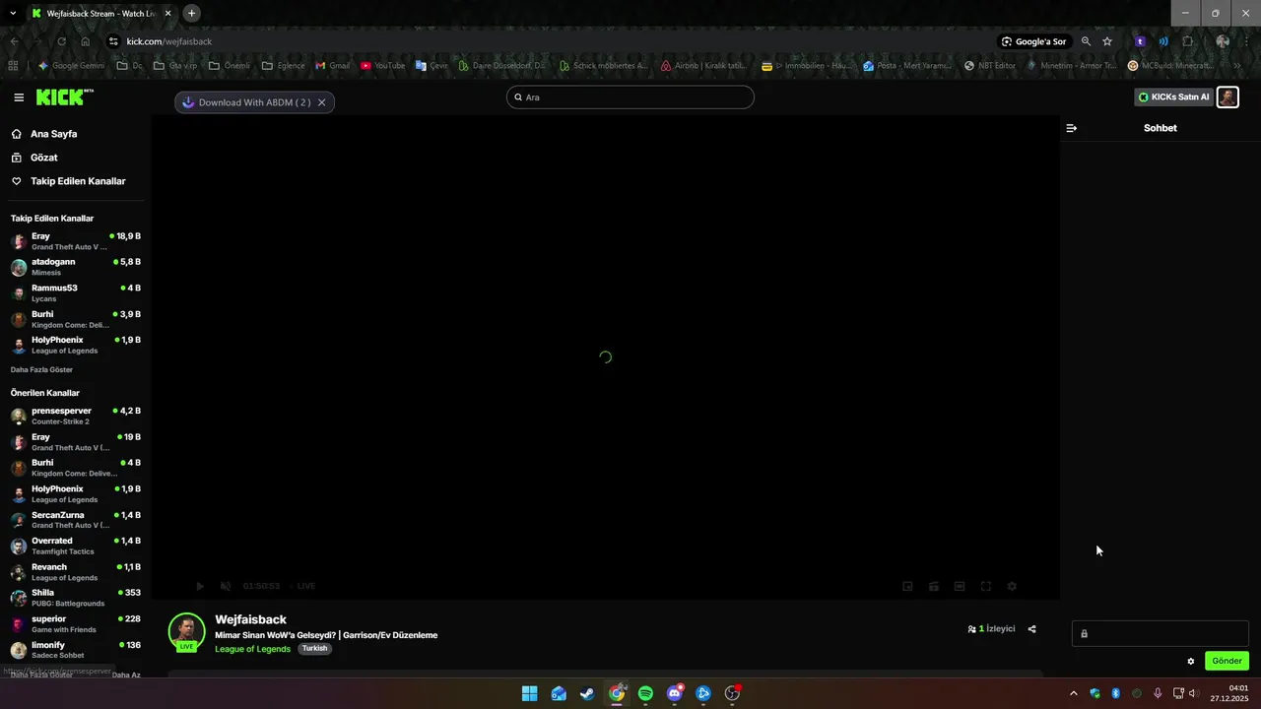
Task: Expand Daha Fazla Göster under followed channels
Action: [41, 370]
